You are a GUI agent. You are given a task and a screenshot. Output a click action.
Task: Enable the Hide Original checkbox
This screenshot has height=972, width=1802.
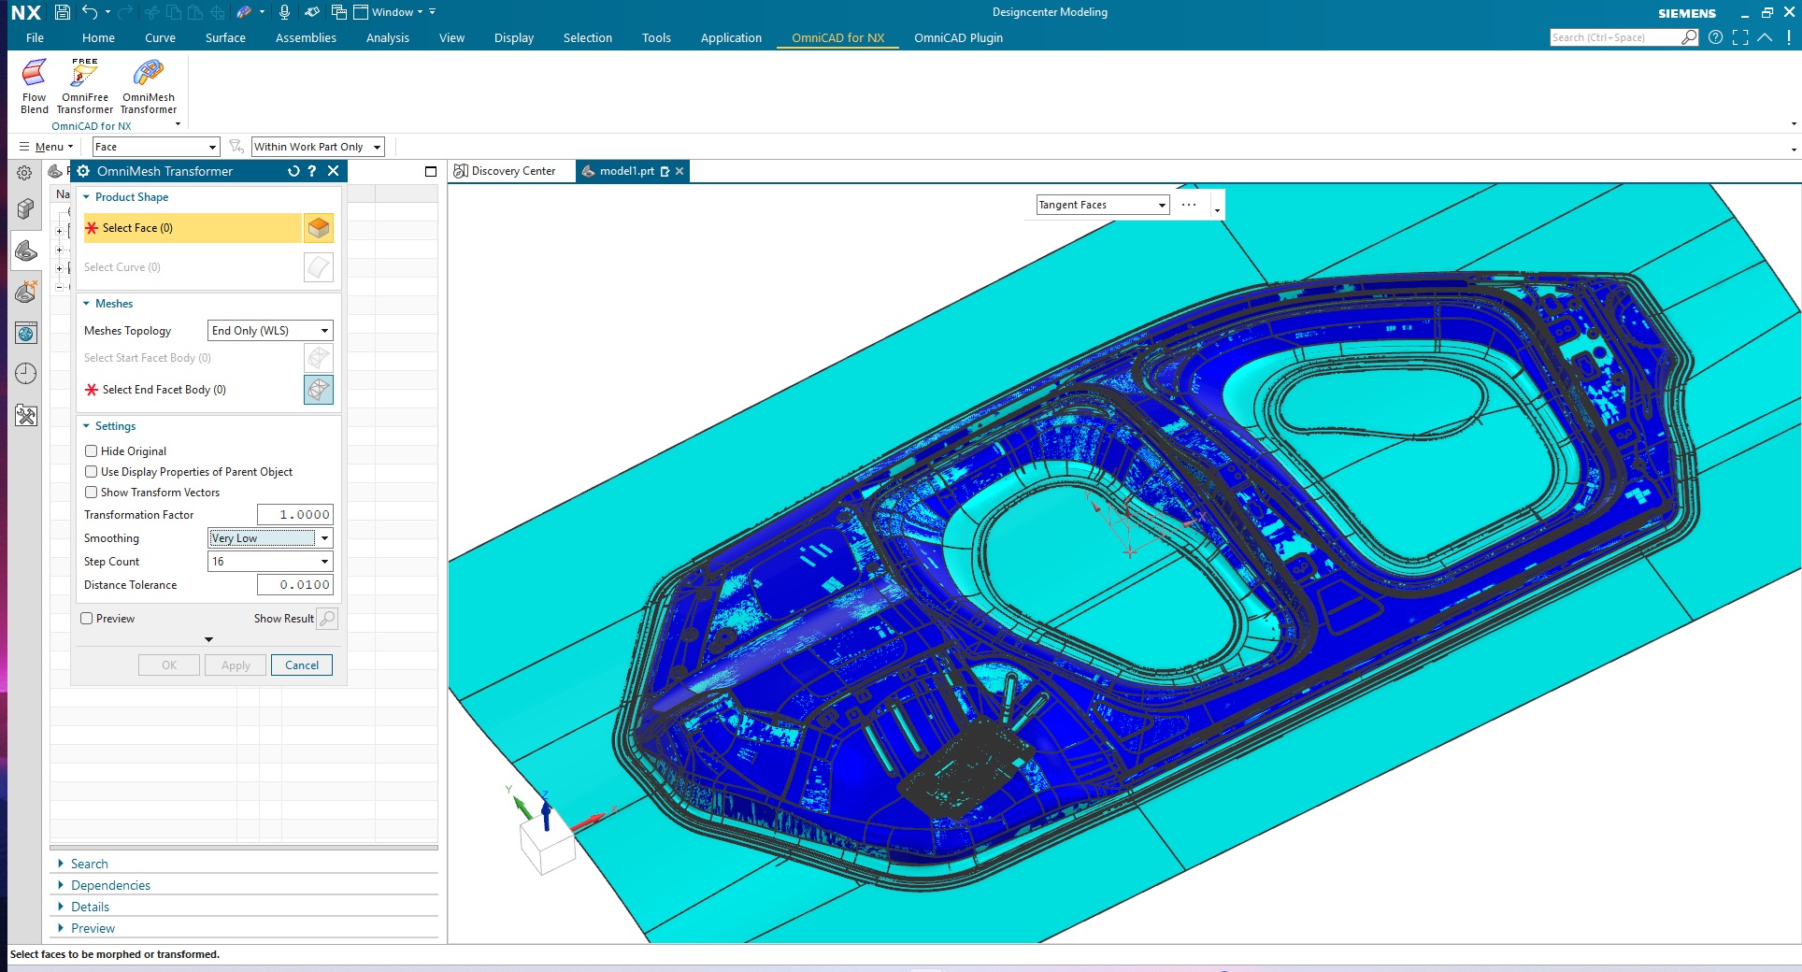coord(91,450)
